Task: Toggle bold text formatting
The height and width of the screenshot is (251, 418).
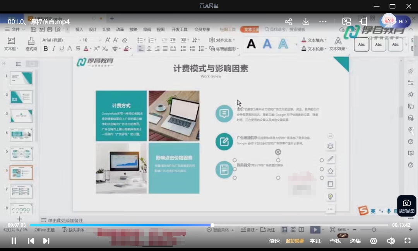Action: (x=46, y=48)
